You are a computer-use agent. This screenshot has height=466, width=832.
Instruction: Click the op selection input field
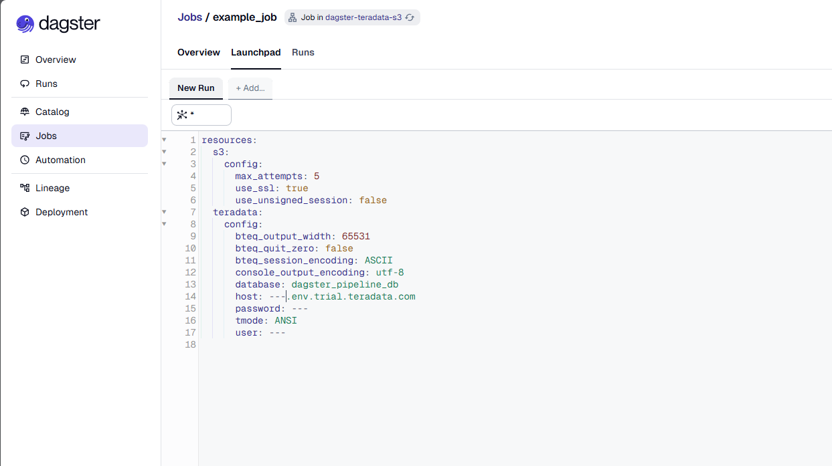(x=201, y=115)
